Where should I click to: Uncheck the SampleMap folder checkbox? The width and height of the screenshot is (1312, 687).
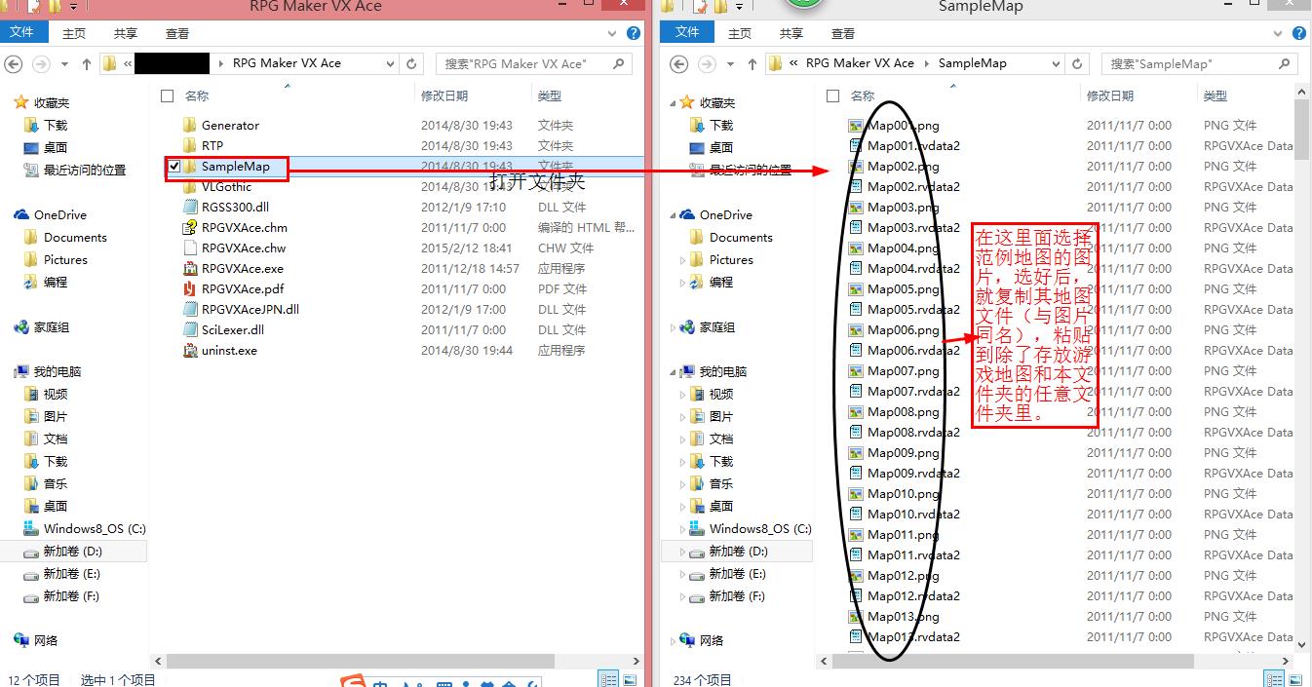point(174,167)
